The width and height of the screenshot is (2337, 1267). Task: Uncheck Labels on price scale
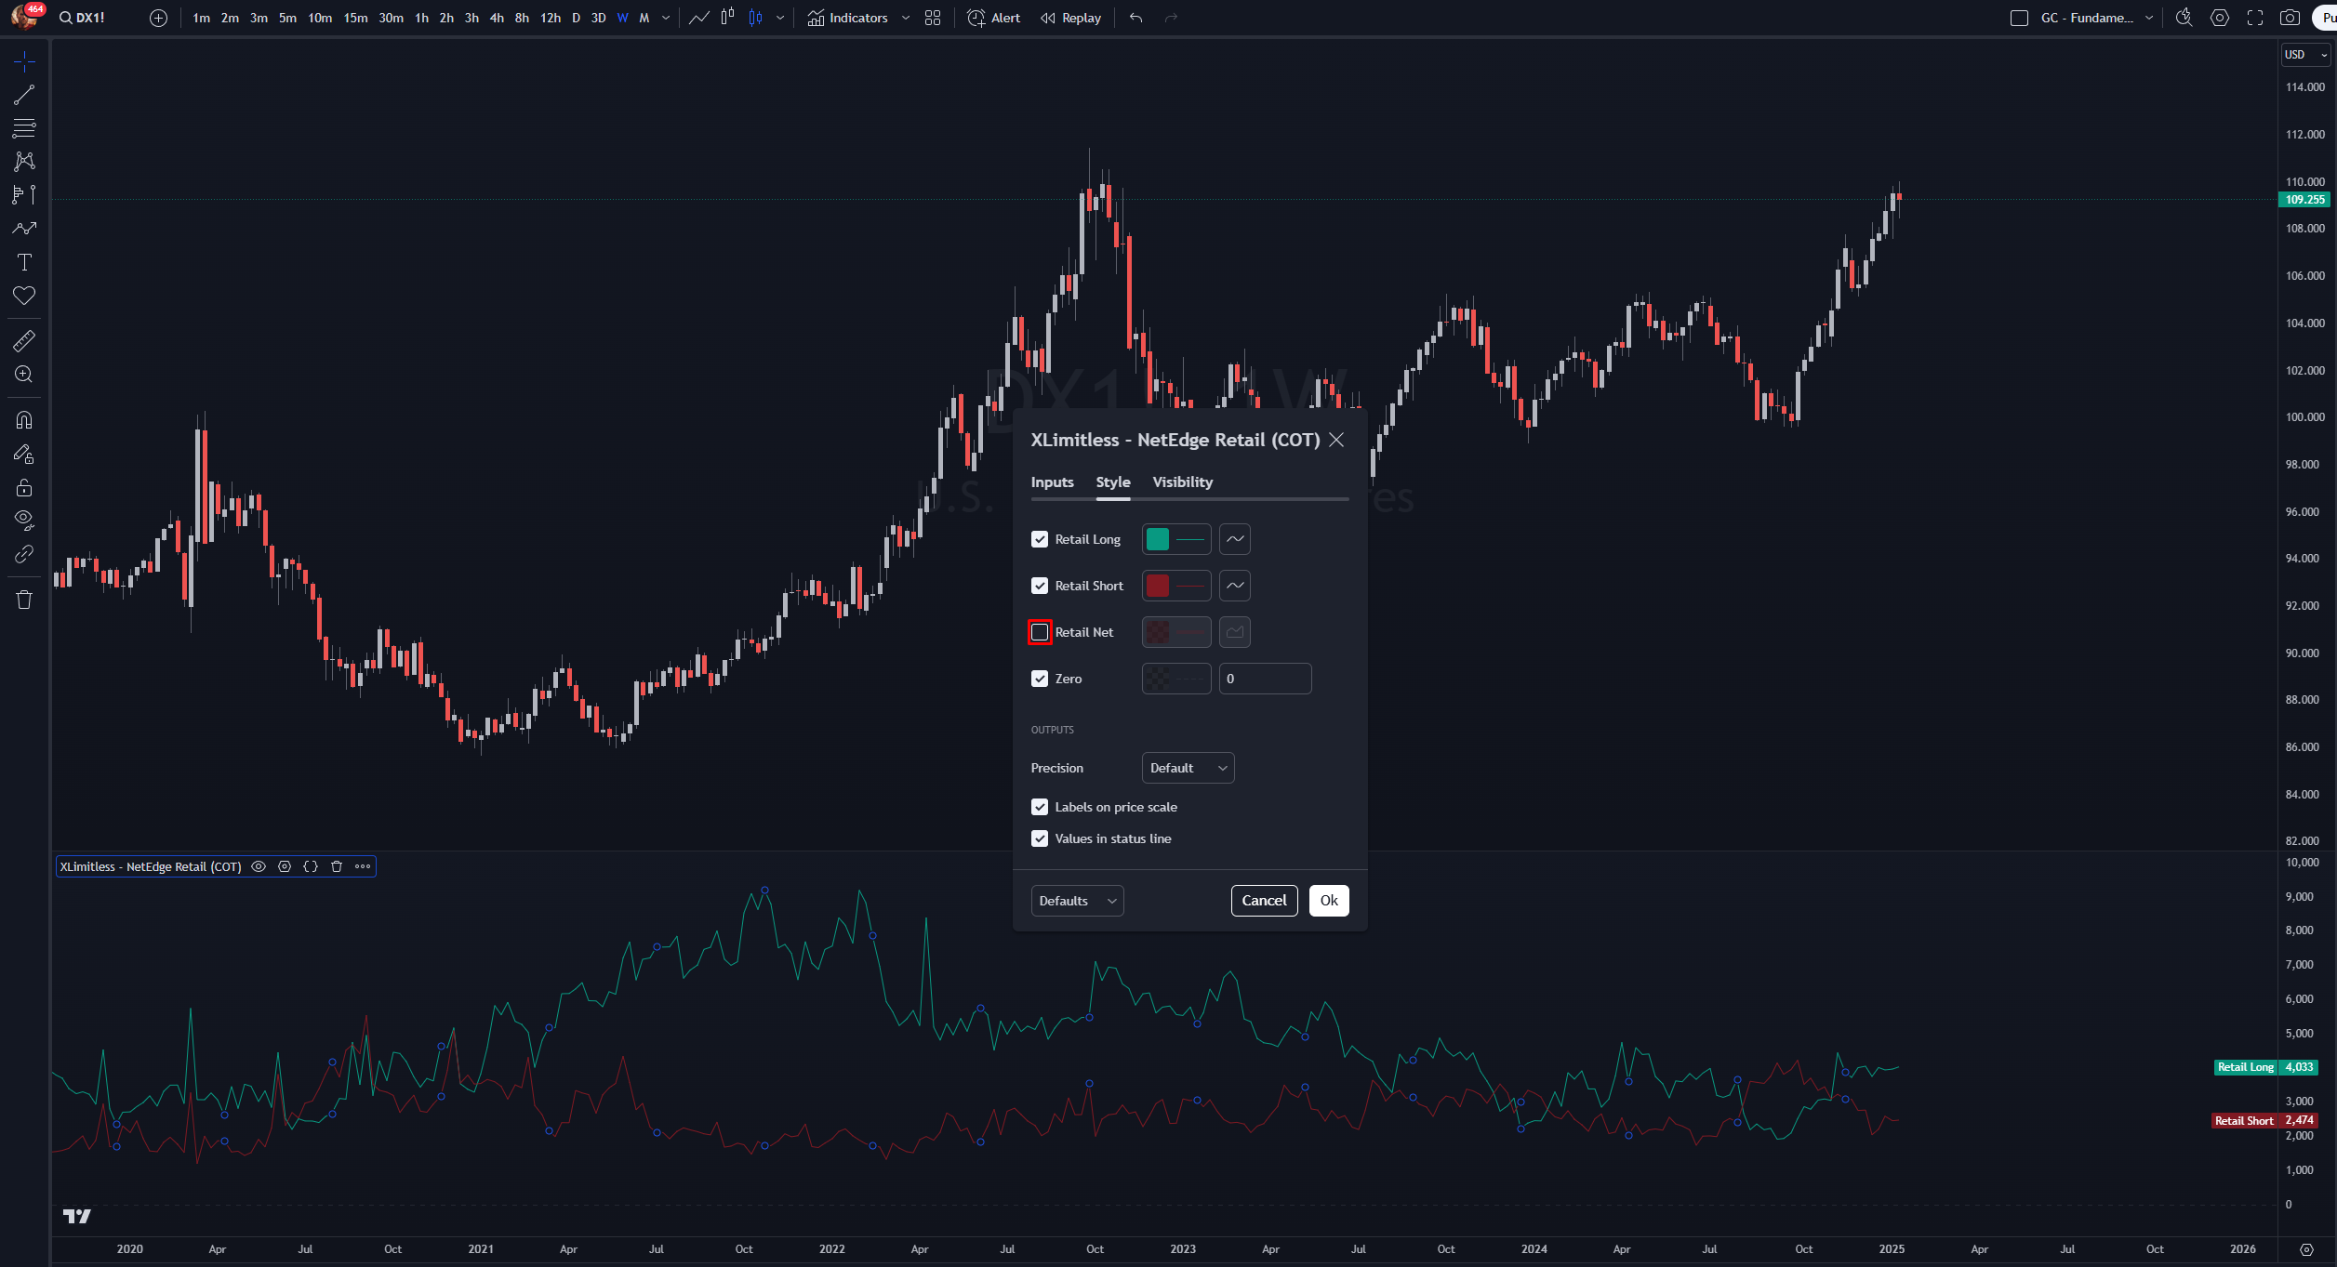pos(1040,807)
